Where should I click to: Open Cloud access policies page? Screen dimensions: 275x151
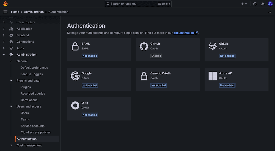point(35,133)
